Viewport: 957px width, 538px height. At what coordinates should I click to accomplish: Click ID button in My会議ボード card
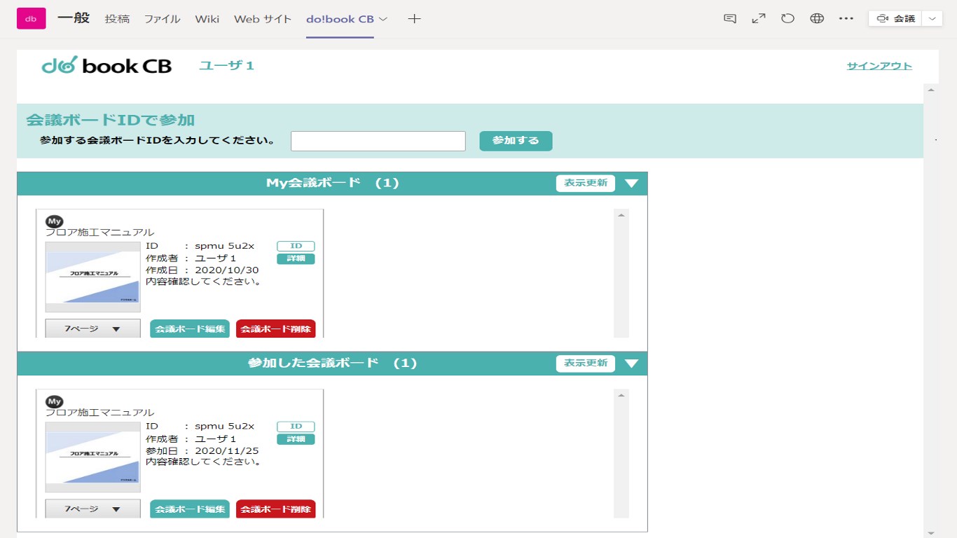tap(296, 246)
